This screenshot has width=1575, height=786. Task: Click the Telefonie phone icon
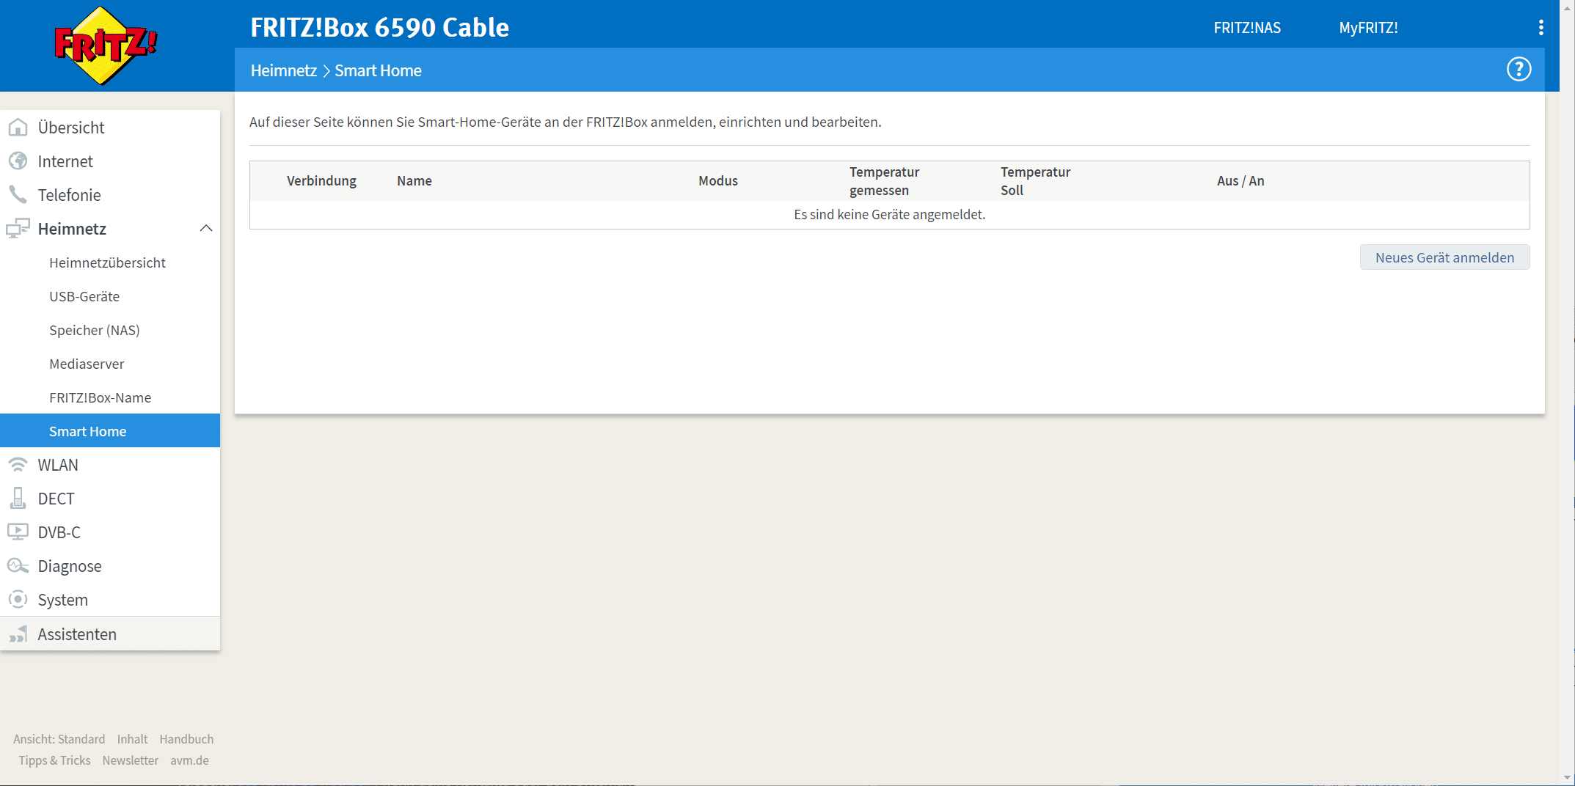[18, 195]
